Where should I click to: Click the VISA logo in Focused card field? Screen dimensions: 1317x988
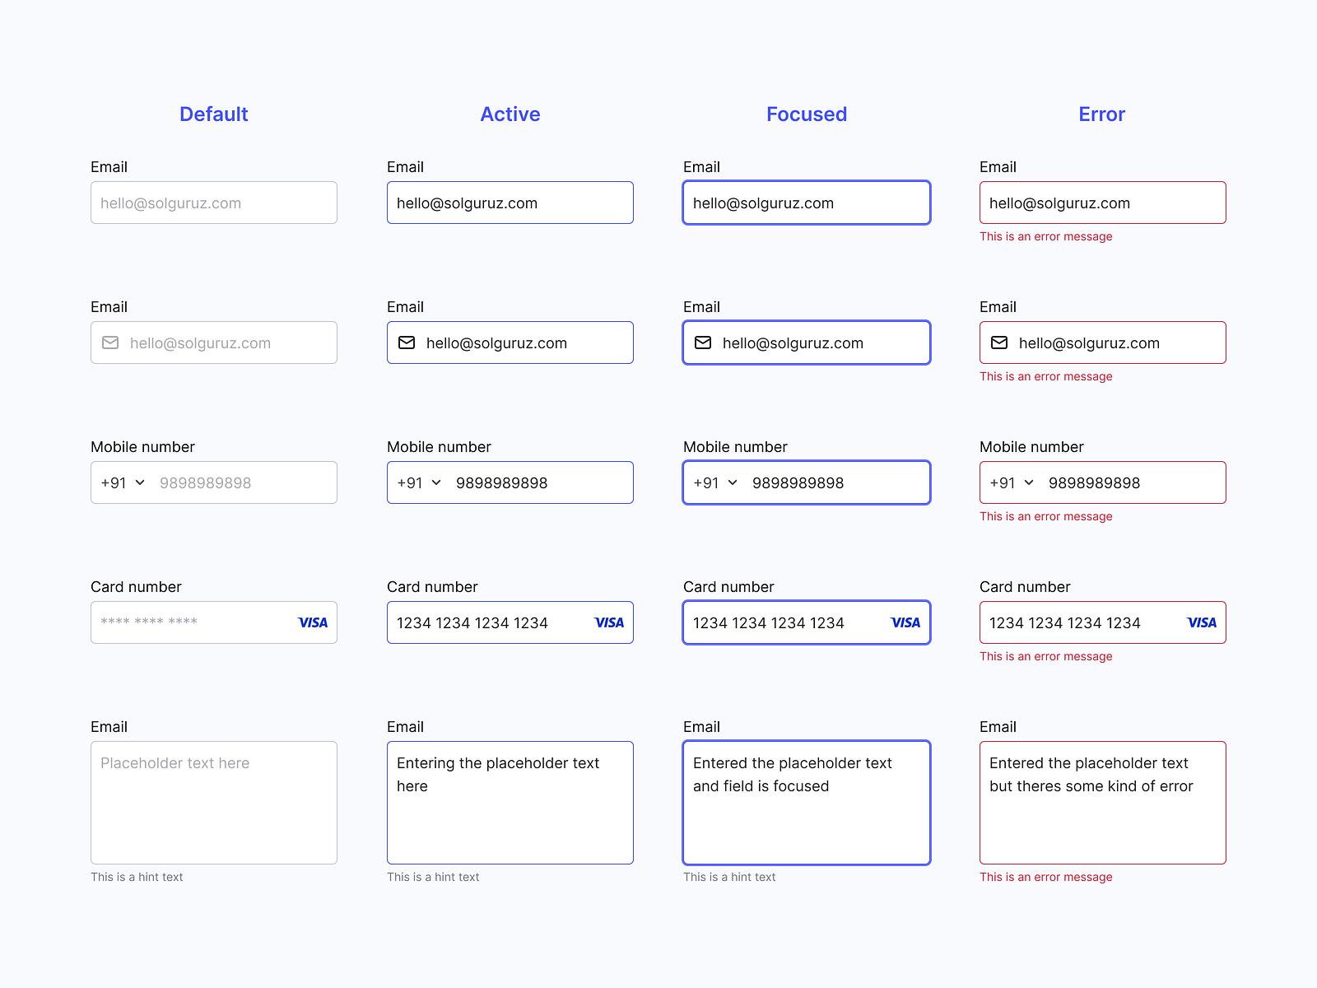pyautogui.click(x=905, y=622)
